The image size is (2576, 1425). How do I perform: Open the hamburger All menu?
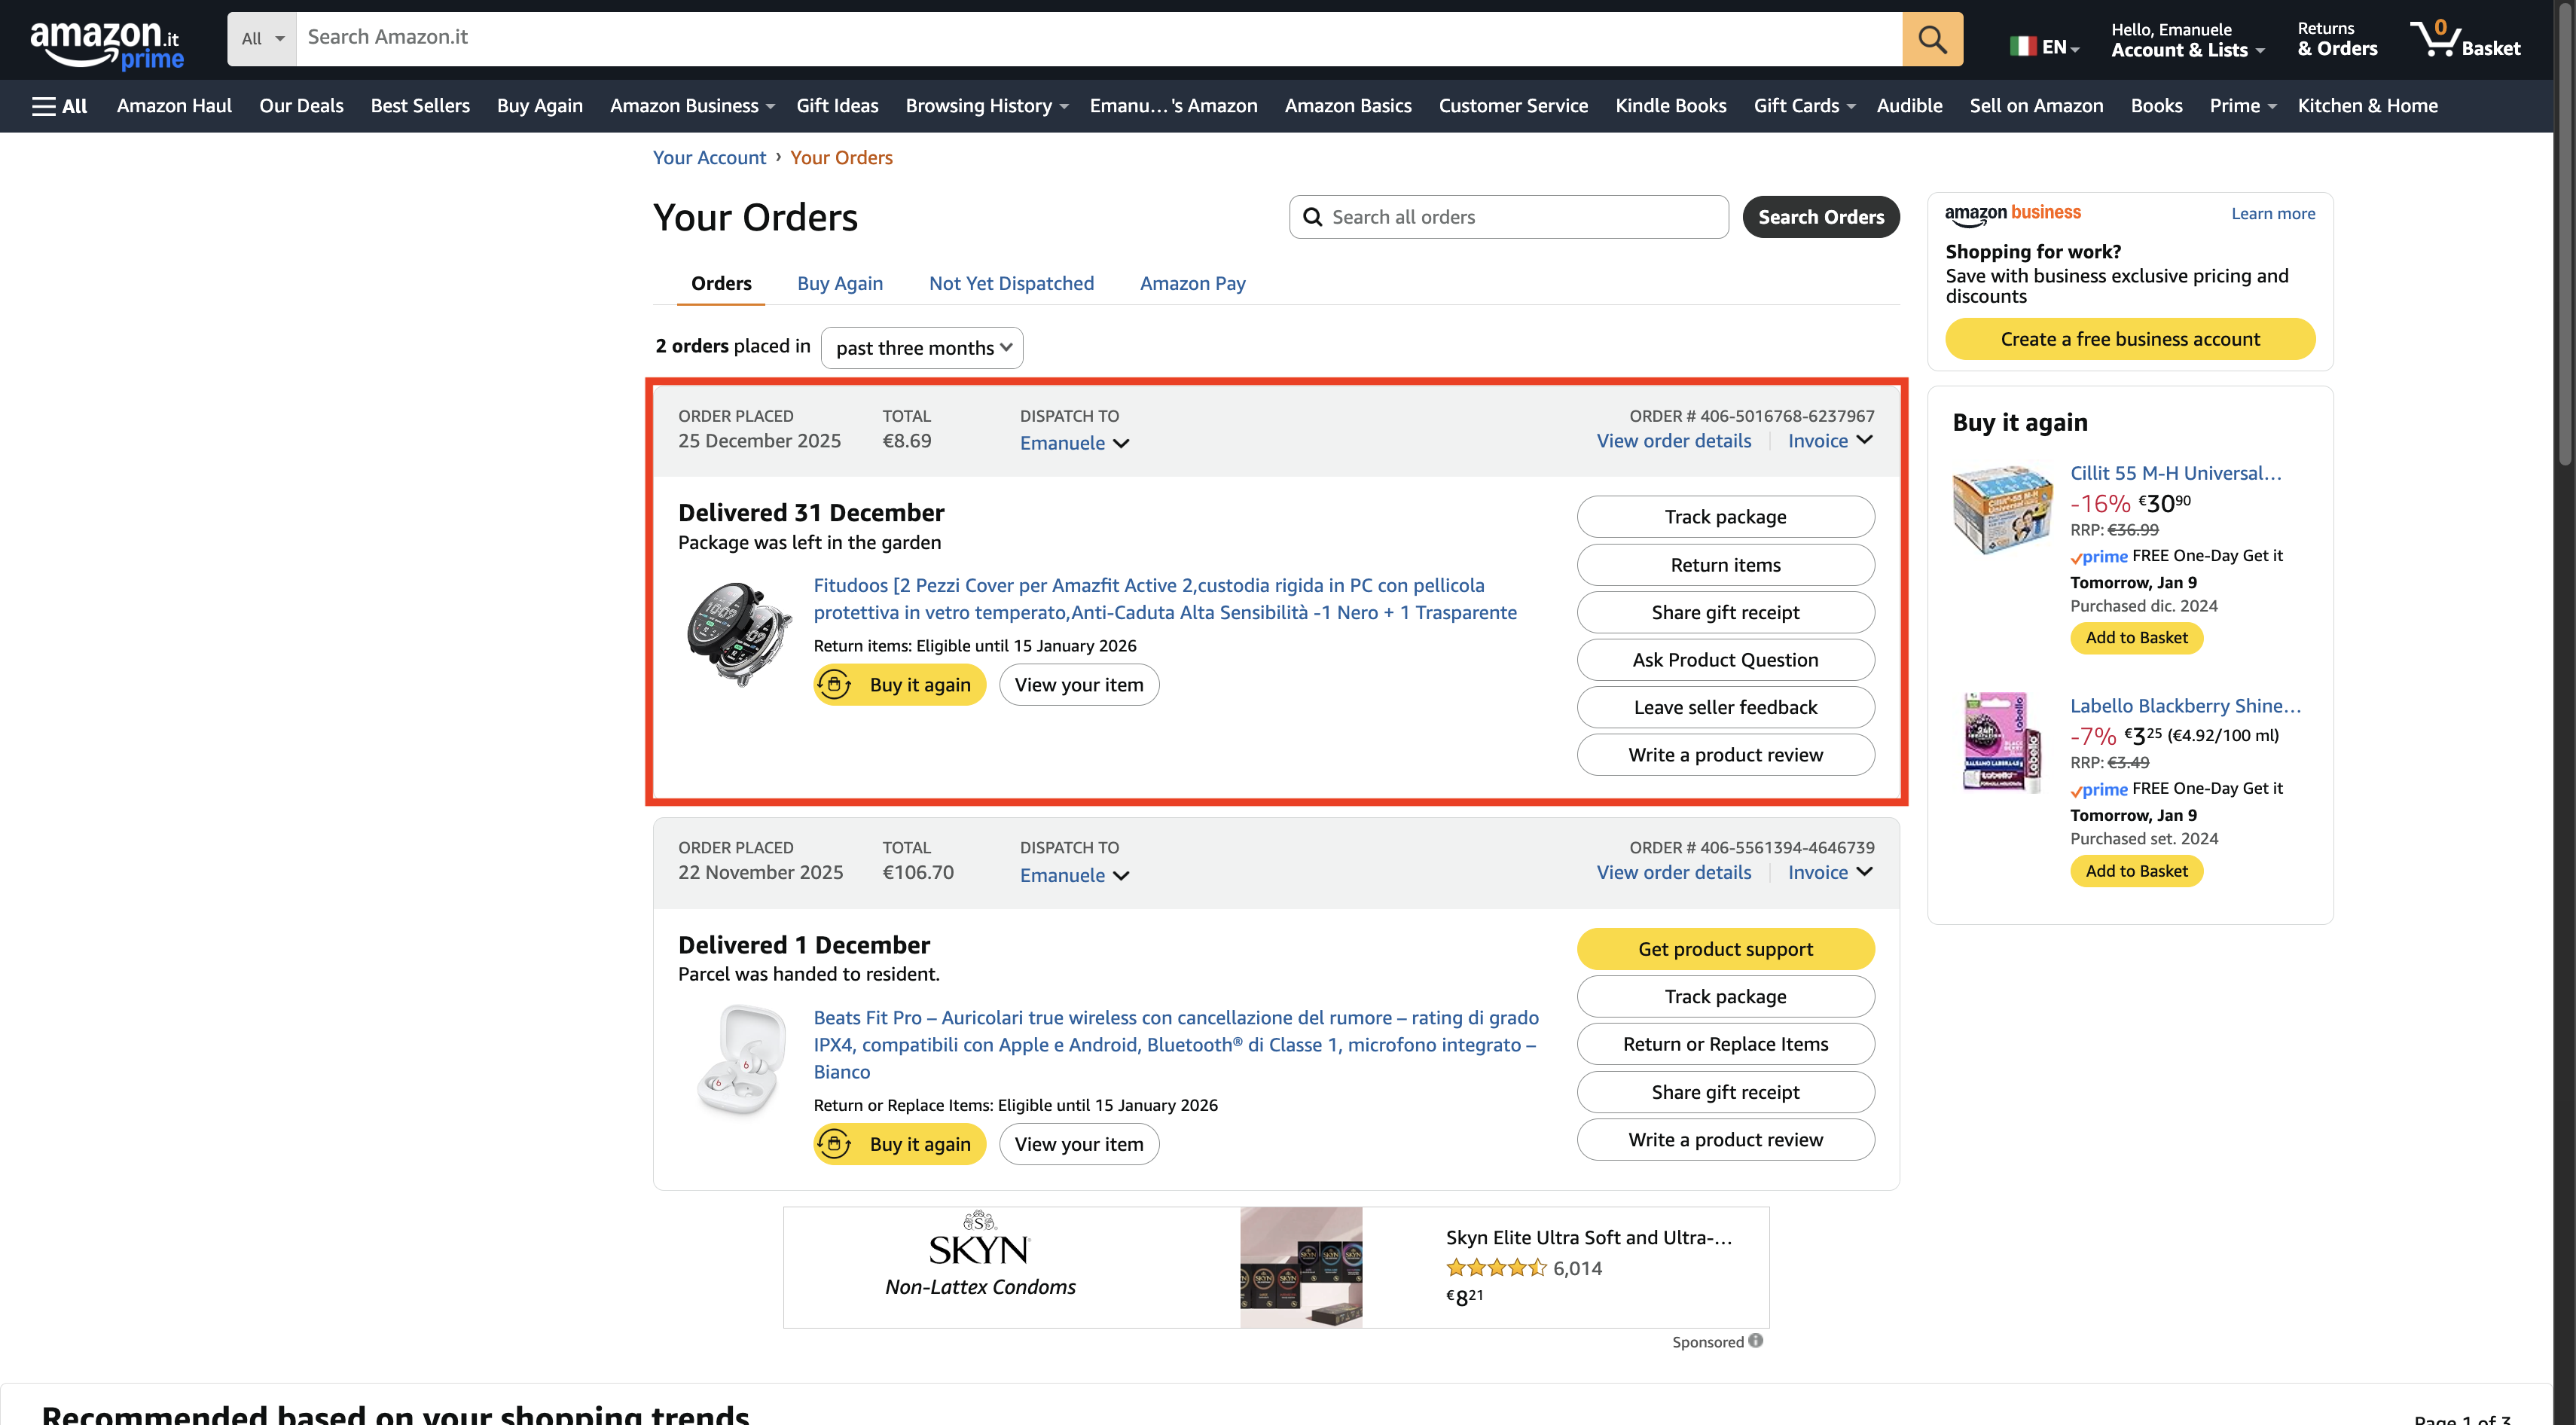(x=60, y=106)
